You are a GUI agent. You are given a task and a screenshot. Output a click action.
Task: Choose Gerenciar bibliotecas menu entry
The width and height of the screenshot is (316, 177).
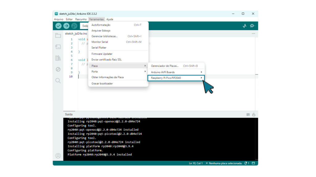(x=118, y=36)
